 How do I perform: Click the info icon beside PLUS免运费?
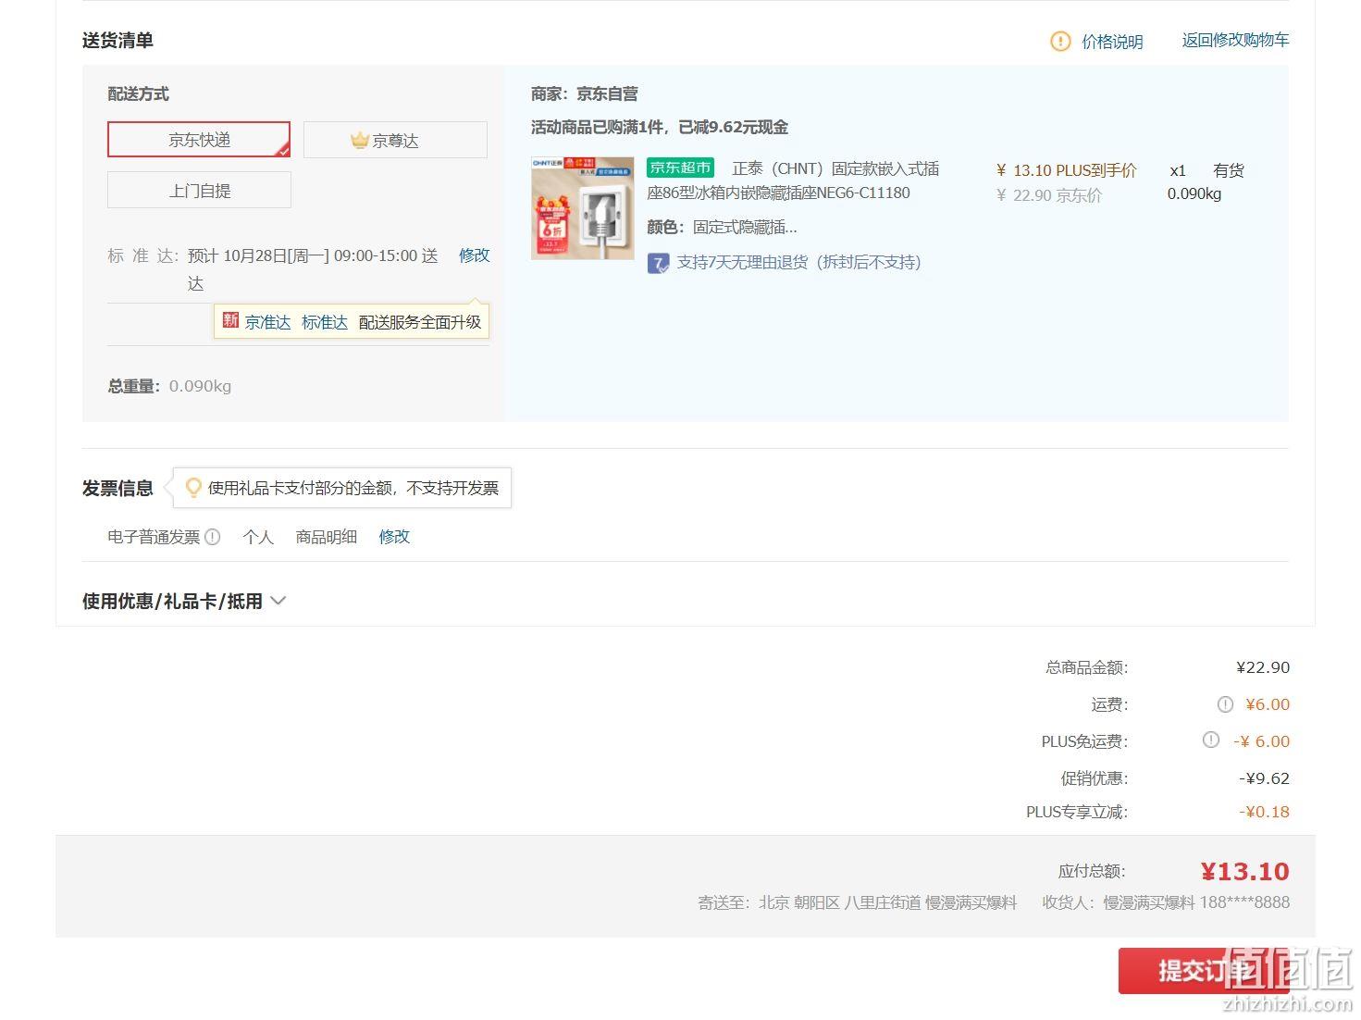[1210, 740]
